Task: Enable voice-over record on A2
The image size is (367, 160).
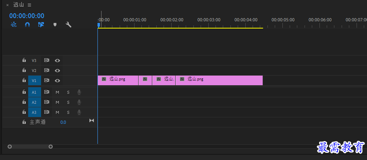Action: (79, 102)
